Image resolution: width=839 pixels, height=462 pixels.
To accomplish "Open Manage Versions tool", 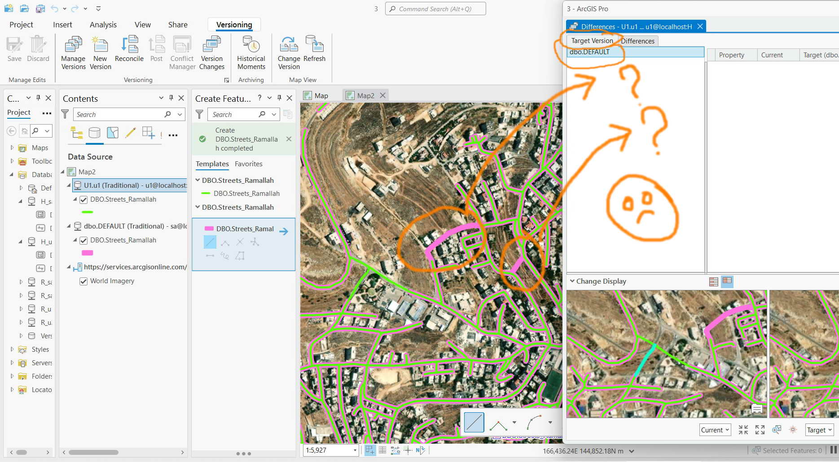I will (73, 53).
